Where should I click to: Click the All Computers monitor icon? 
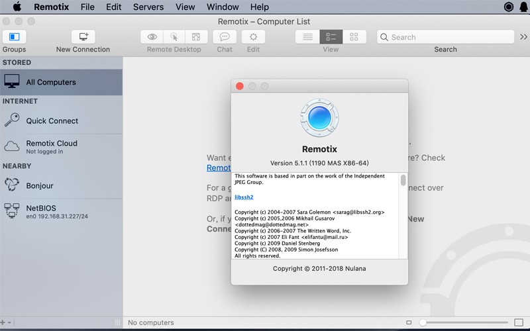click(x=12, y=81)
